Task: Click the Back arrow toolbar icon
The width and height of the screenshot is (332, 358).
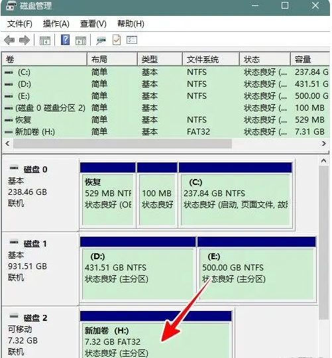Action: pyautogui.click(x=9, y=40)
